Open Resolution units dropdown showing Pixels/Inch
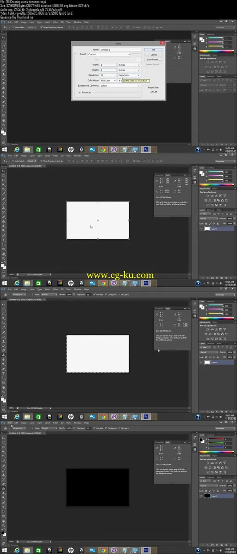 (129, 75)
